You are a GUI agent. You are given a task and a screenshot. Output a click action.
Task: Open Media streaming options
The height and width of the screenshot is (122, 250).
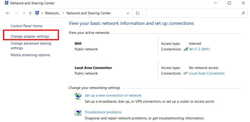pos(30,55)
